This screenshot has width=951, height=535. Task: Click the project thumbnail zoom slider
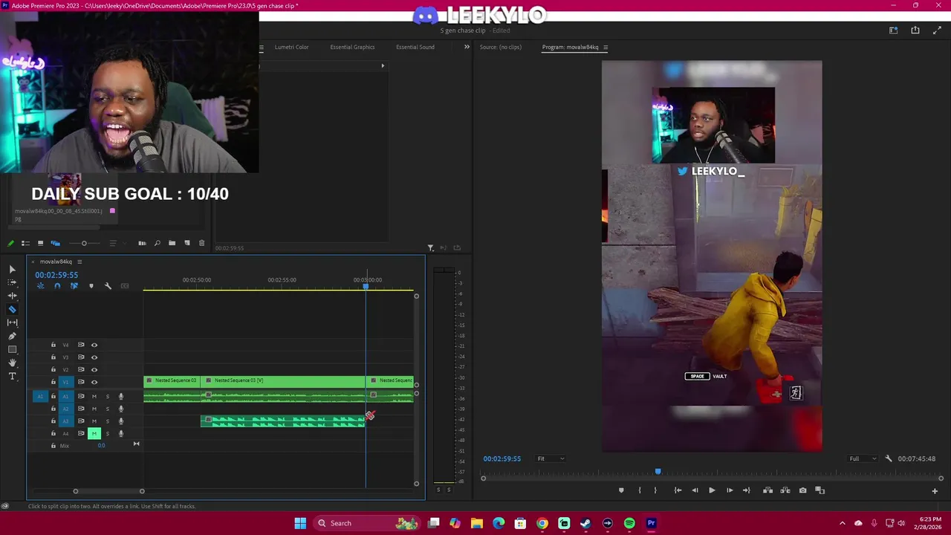click(x=84, y=243)
